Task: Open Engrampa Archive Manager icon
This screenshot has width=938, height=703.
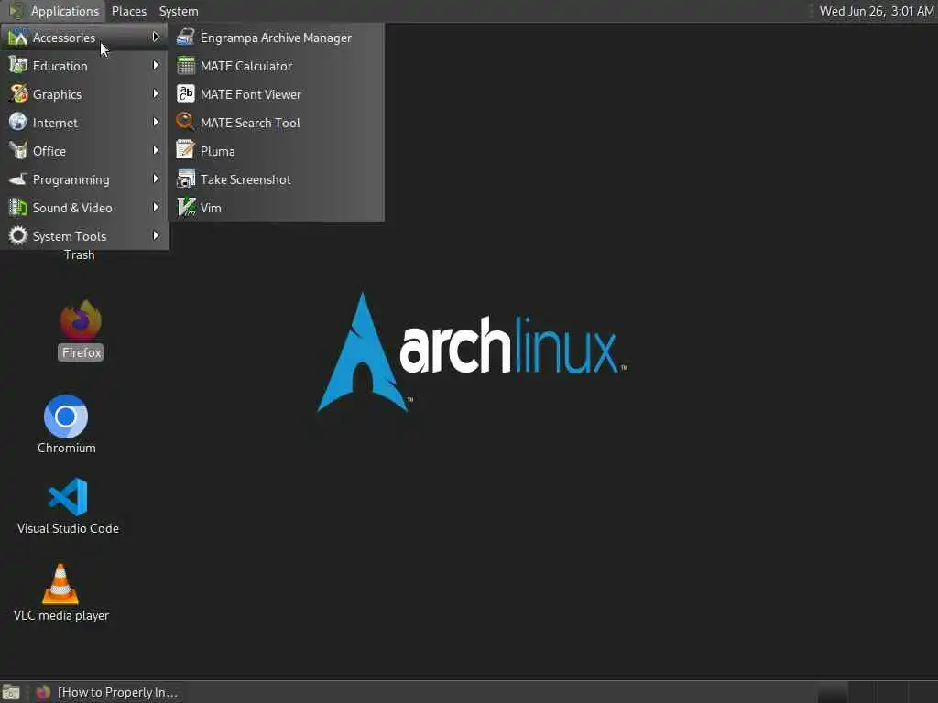Action: point(185,37)
